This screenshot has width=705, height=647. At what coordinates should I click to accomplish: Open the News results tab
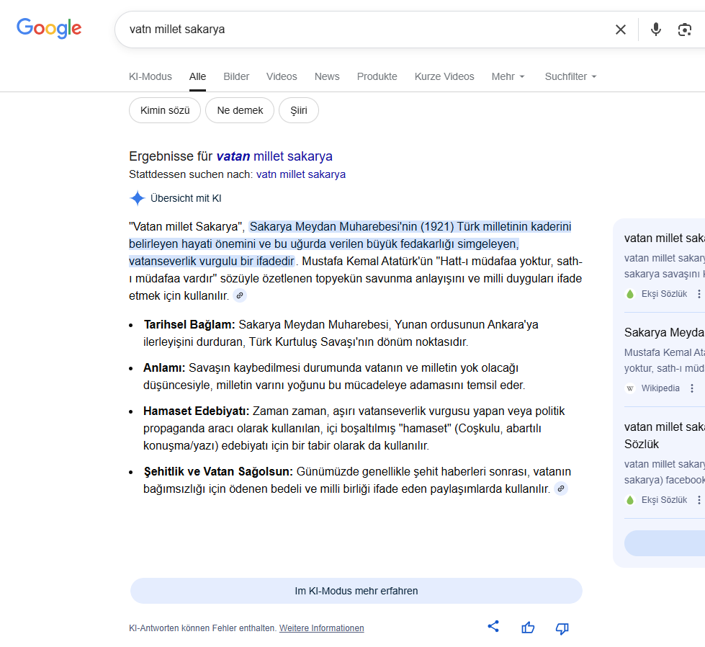tap(327, 76)
